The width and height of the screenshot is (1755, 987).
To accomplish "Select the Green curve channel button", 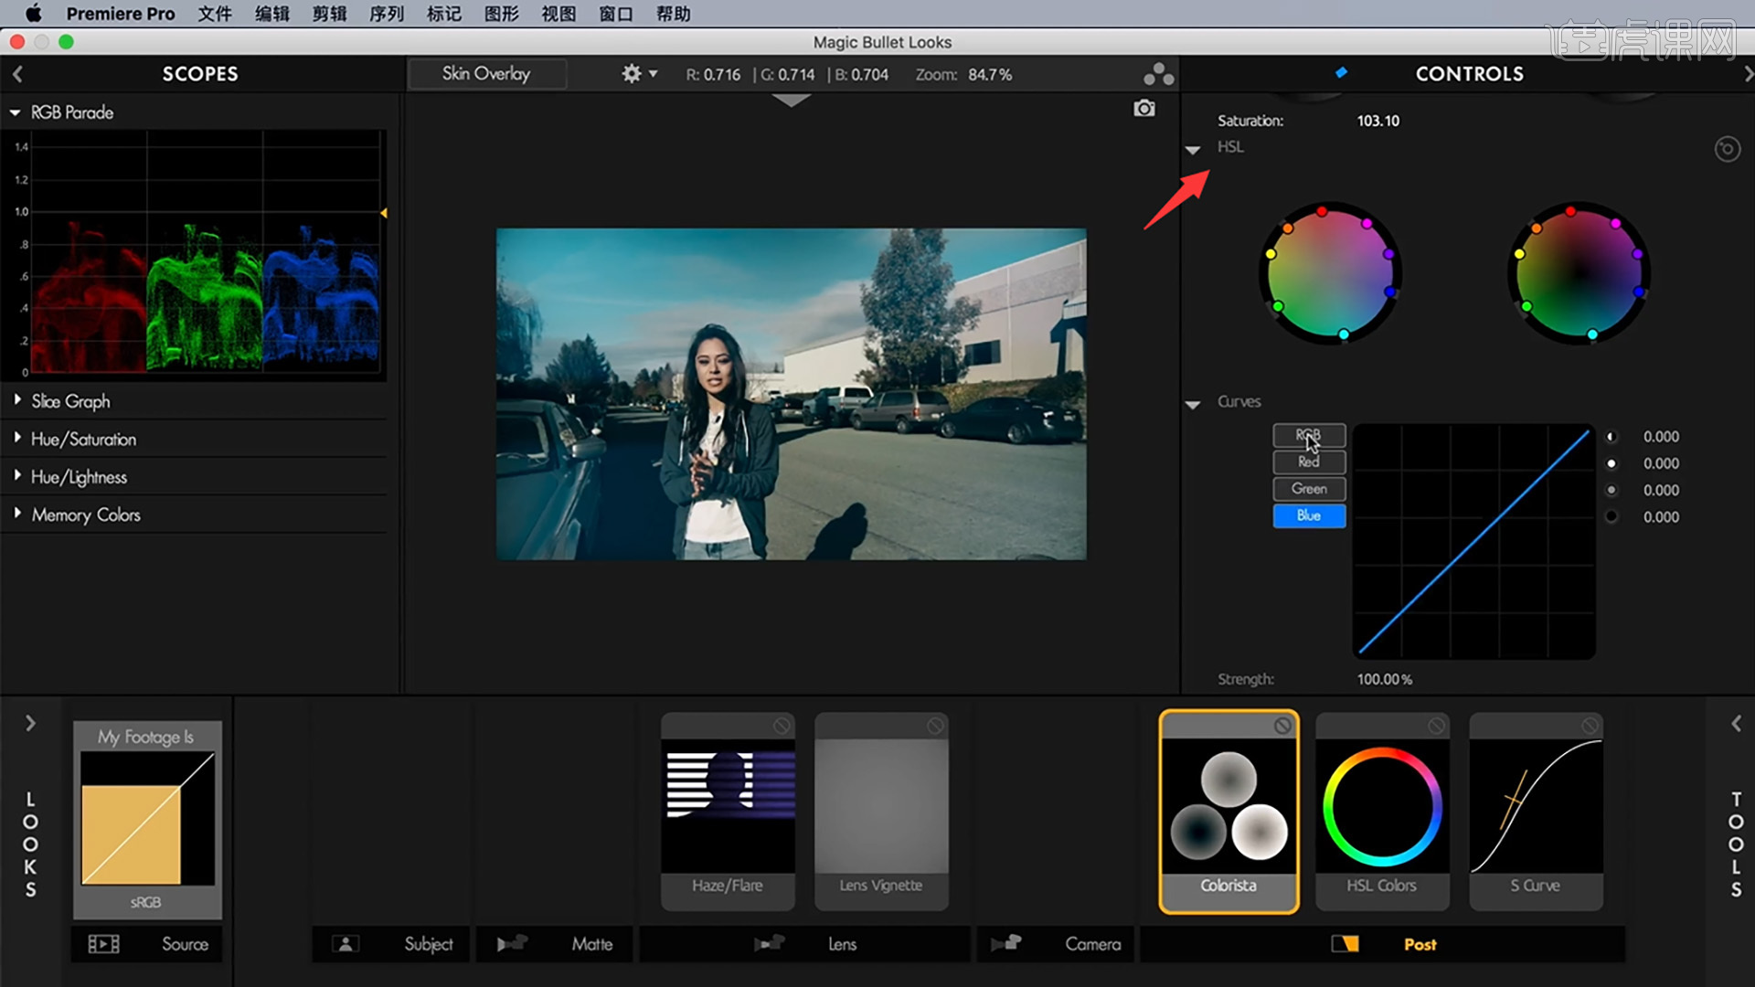I will [1309, 489].
